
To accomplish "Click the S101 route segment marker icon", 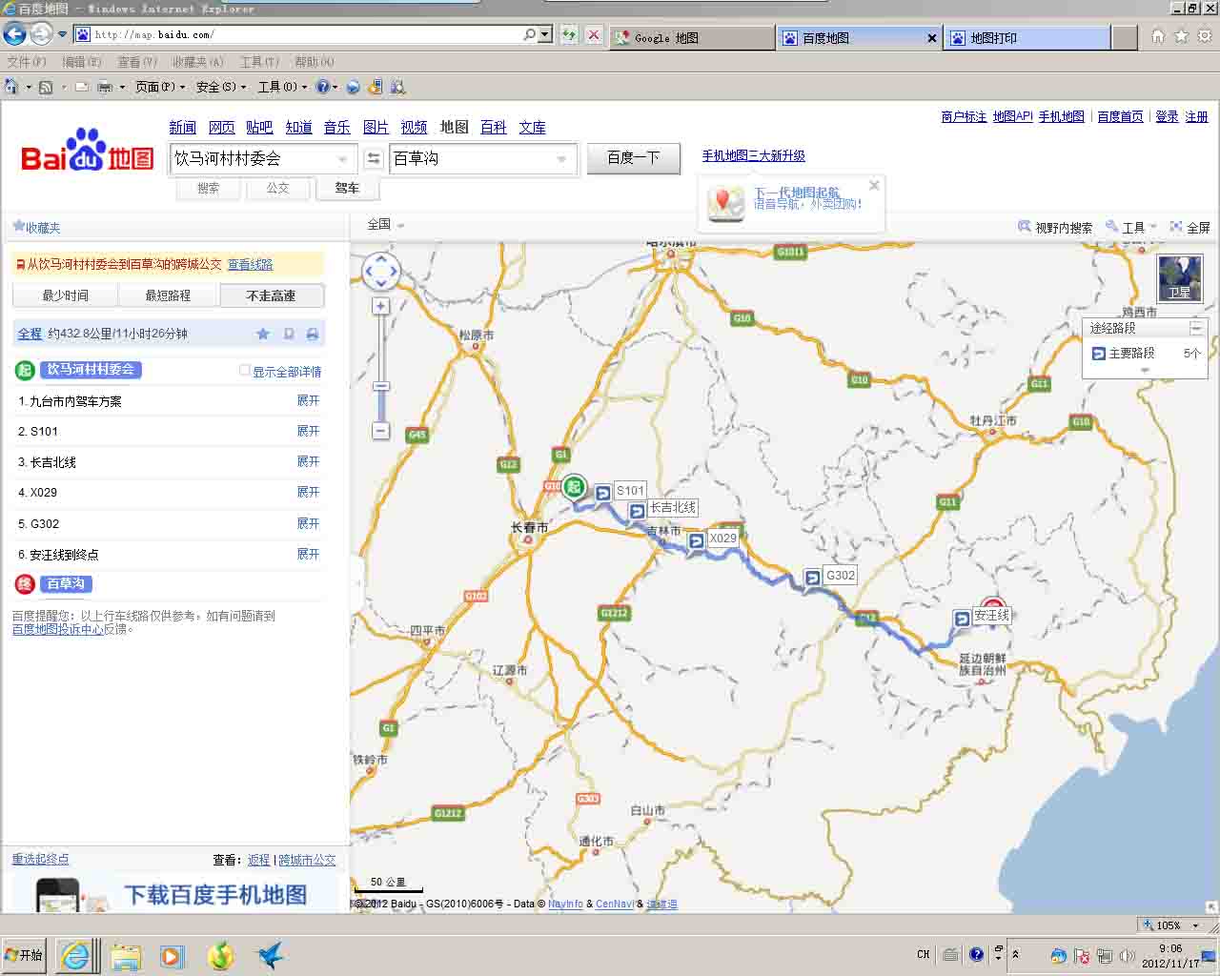I will (602, 493).
